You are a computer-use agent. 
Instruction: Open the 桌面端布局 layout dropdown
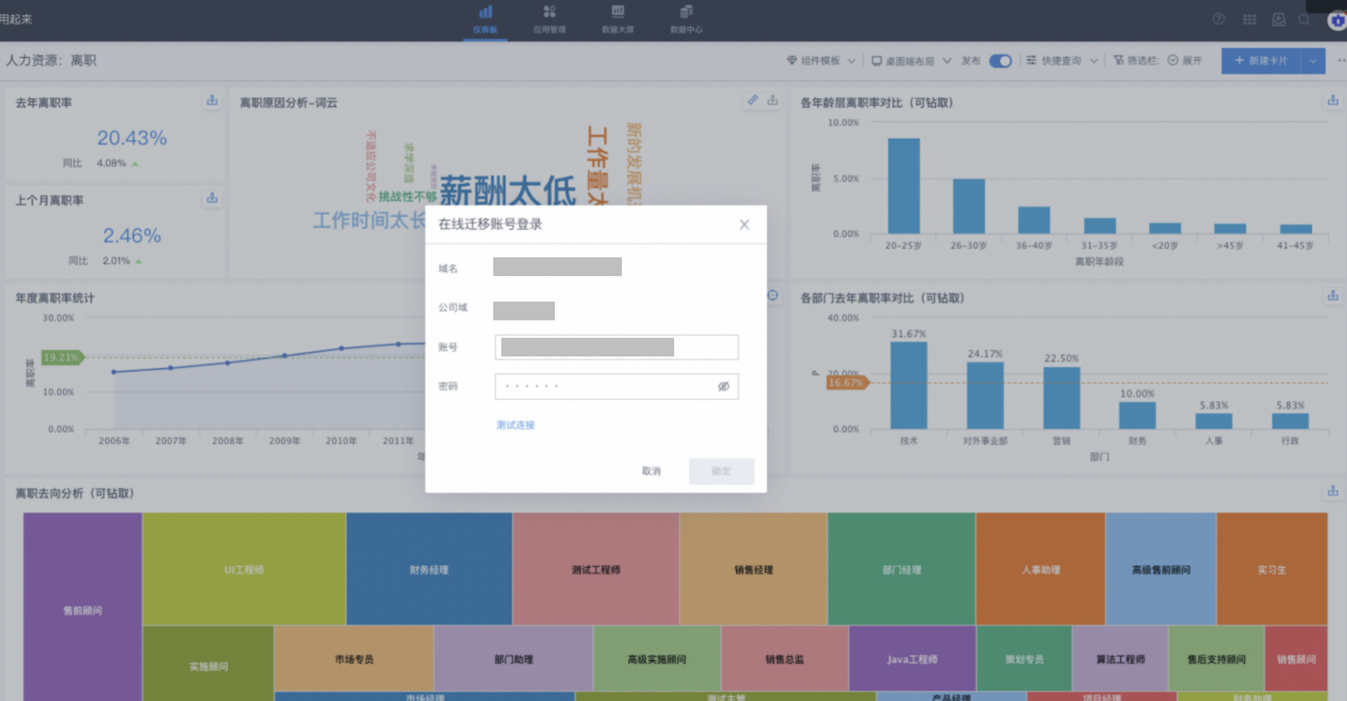(x=910, y=61)
